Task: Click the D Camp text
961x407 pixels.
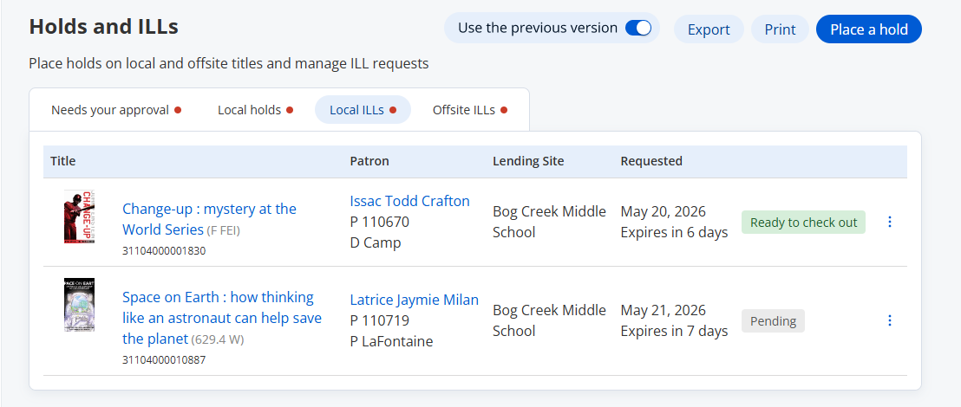Action: [375, 242]
